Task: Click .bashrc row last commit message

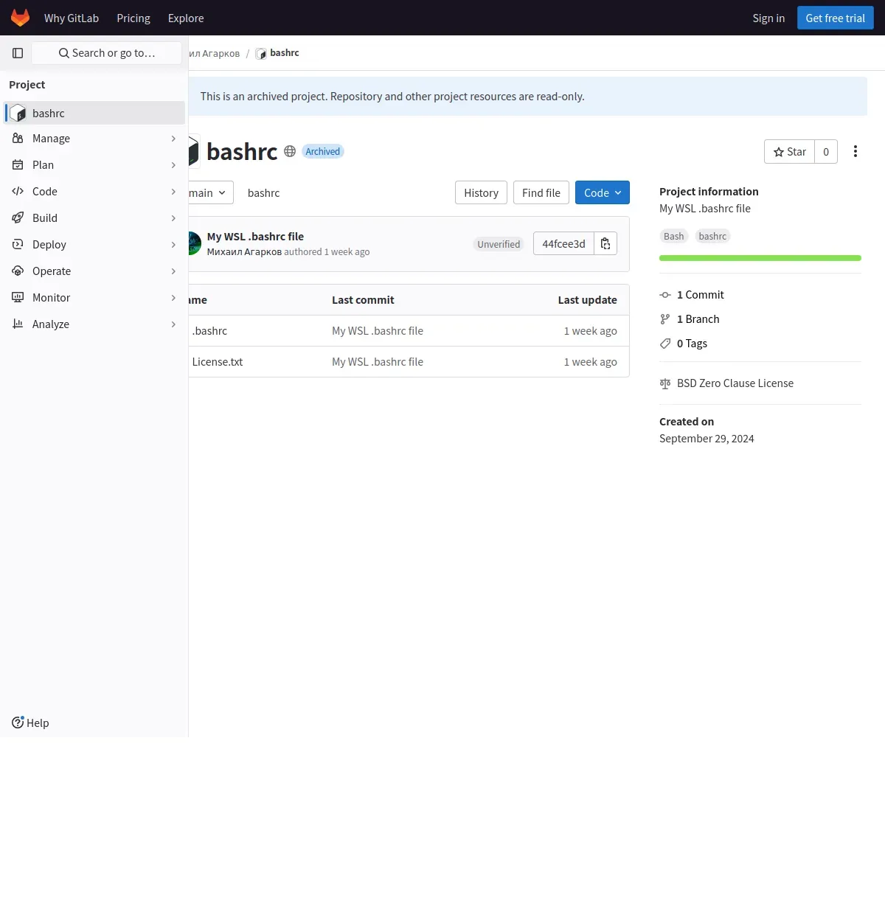Action: 378,331
